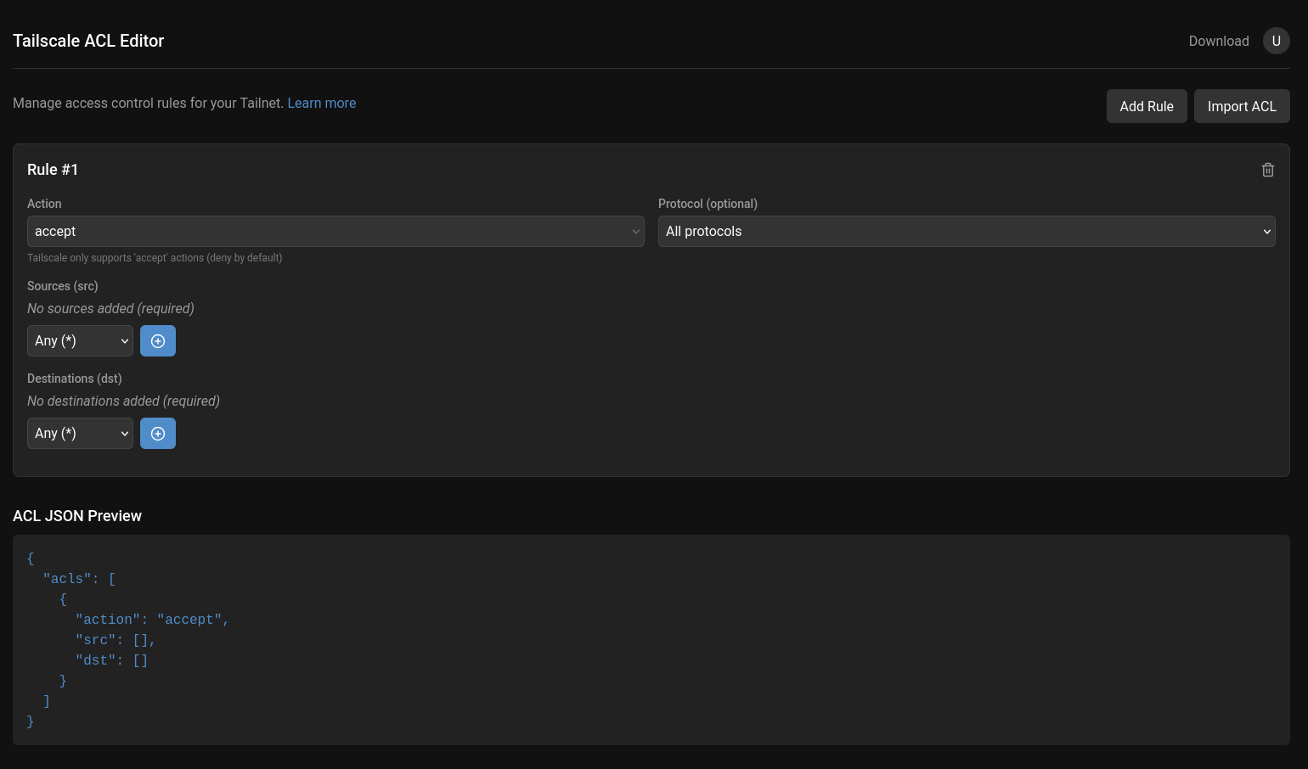Delete Rule #1 with the trash icon
The height and width of the screenshot is (769, 1308).
coord(1268,170)
